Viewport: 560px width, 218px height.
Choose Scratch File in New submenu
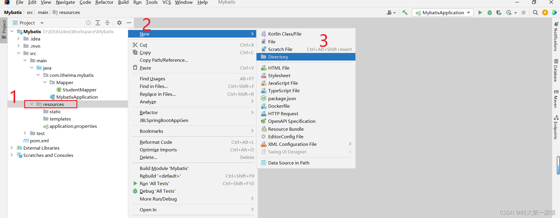(306, 49)
